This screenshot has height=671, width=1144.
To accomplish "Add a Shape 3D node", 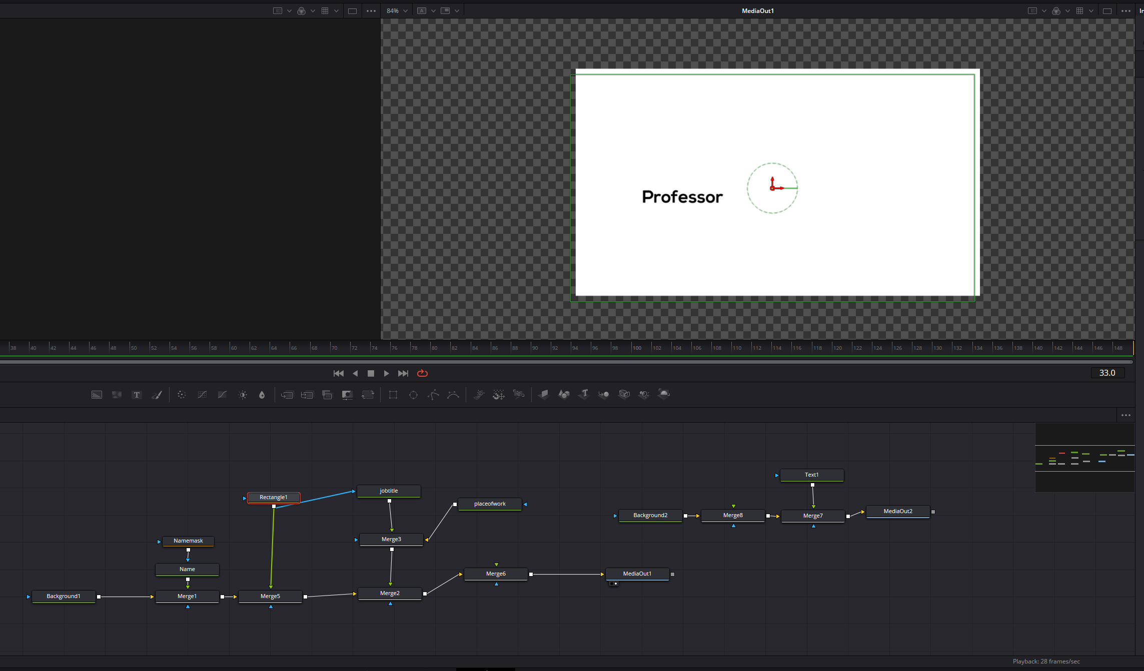I will click(x=564, y=394).
